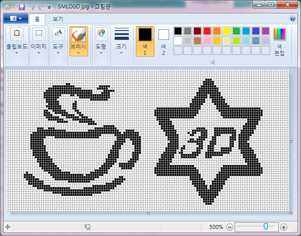Click the clipboard paste icon
The height and width of the screenshot is (236, 301).
17,34
